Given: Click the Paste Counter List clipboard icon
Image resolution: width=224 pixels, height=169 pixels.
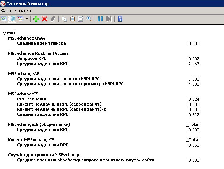Looking at the screenshot, I should pos(72,19).
